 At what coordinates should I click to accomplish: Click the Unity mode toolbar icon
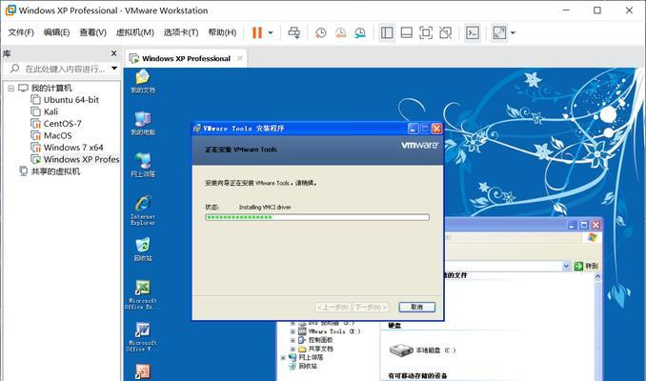coord(445,33)
